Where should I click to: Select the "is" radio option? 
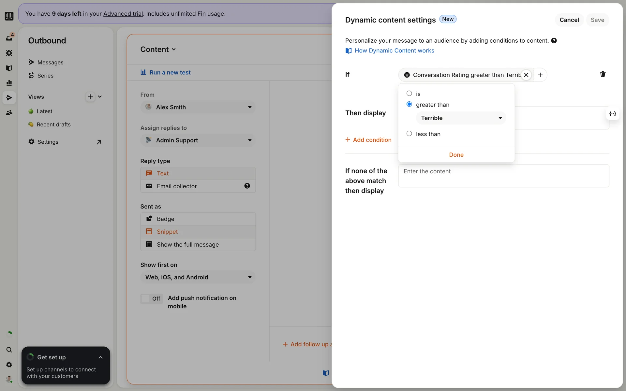click(409, 94)
